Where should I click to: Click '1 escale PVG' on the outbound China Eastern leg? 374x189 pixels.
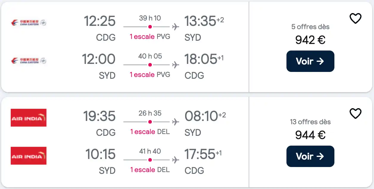coord(150,37)
